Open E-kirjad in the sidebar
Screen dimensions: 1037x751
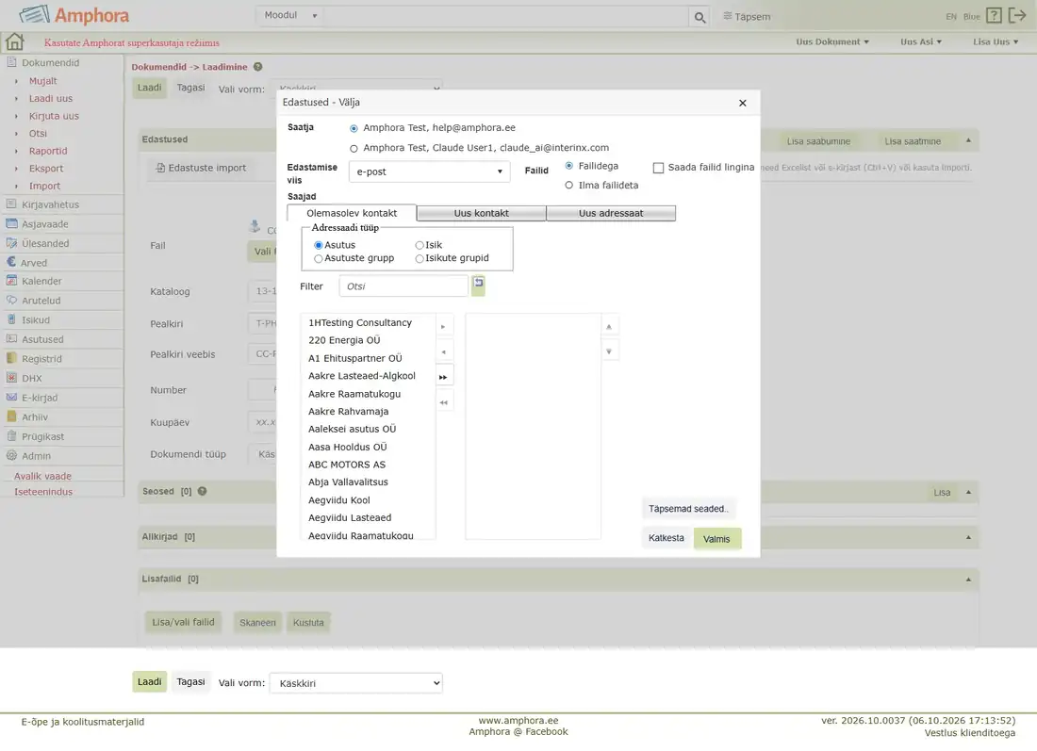[39, 398]
